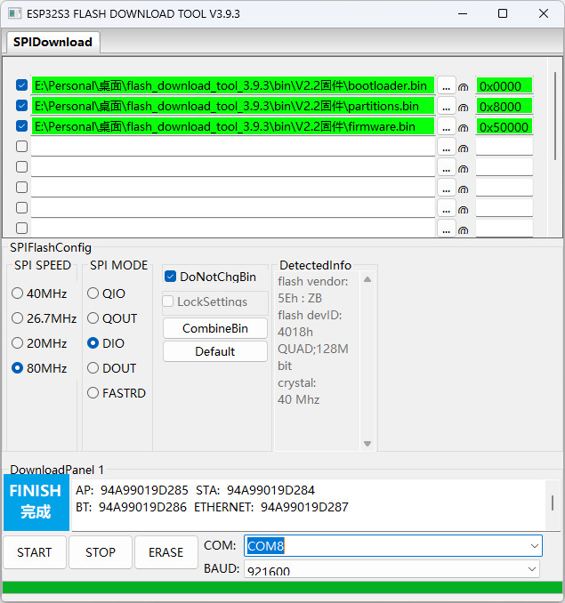The height and width of the screenshot is (603, 565).
Task: Click the green download progress bar
Action: point(282,588)
